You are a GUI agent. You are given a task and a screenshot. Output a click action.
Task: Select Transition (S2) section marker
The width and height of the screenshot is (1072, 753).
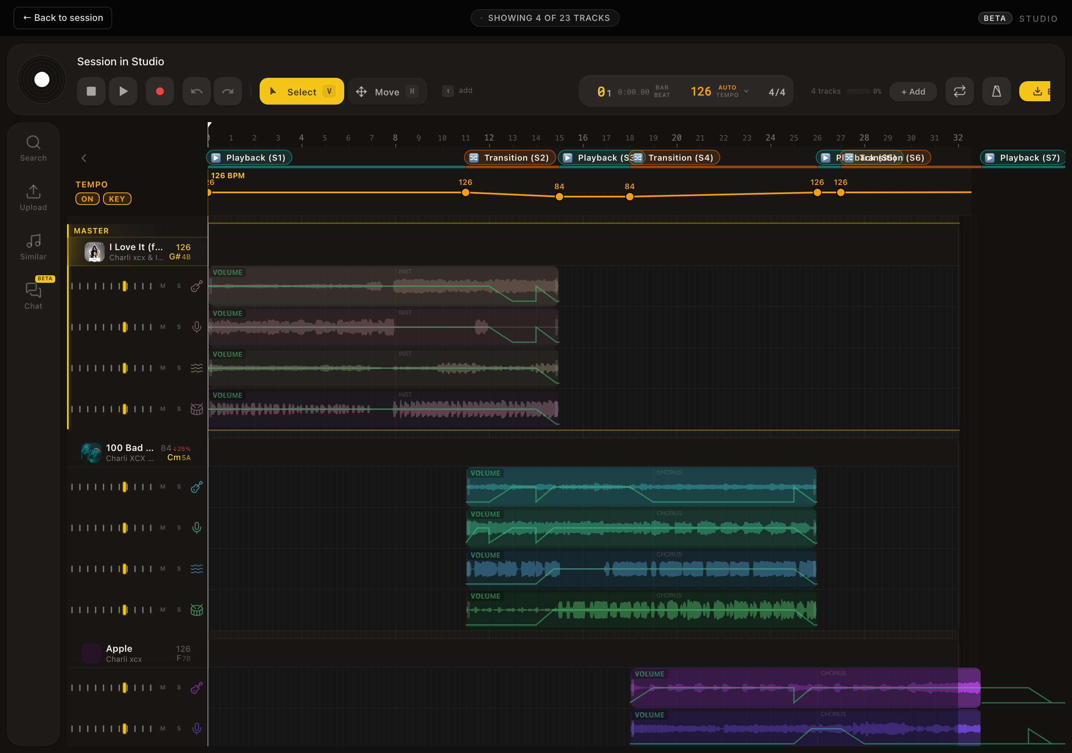[510, 158]
